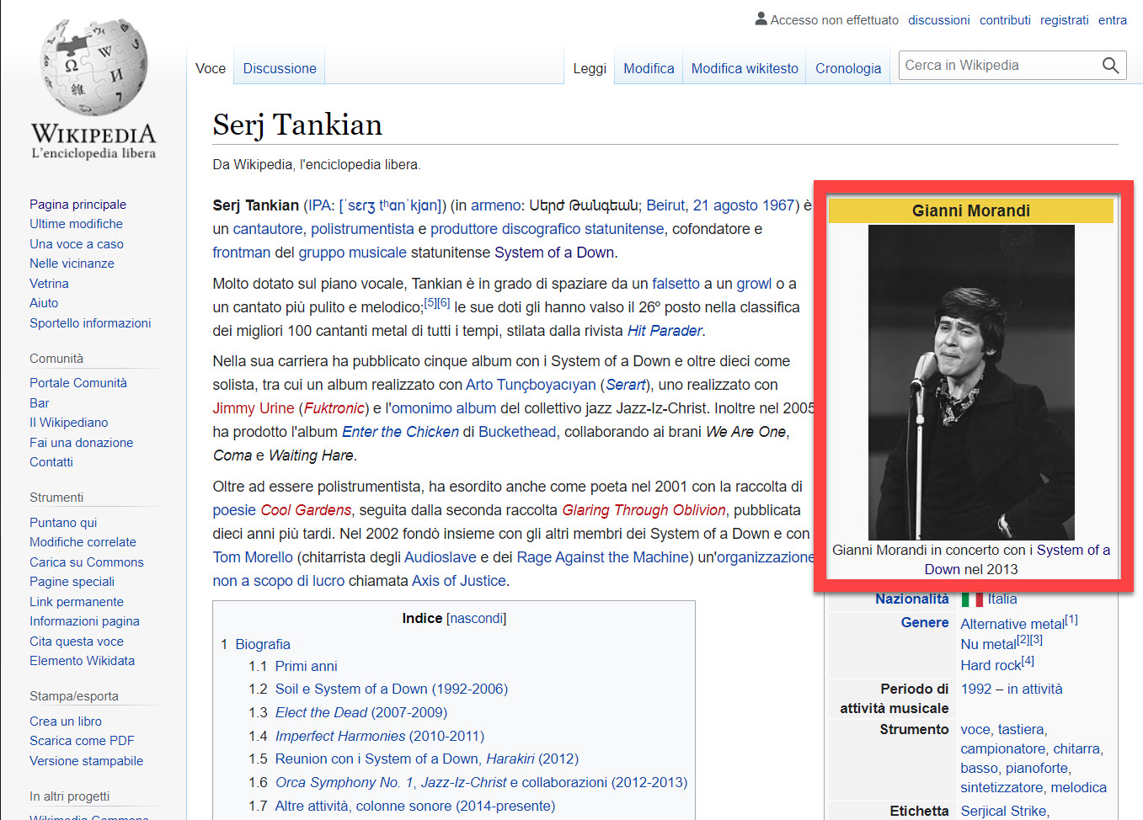This screenshot has height=820, width=1143.
Task: Open Nelle vicinanze link
Action: [72, 264]
